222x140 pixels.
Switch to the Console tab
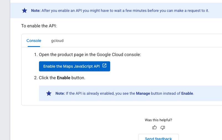(x=34, y=41)
